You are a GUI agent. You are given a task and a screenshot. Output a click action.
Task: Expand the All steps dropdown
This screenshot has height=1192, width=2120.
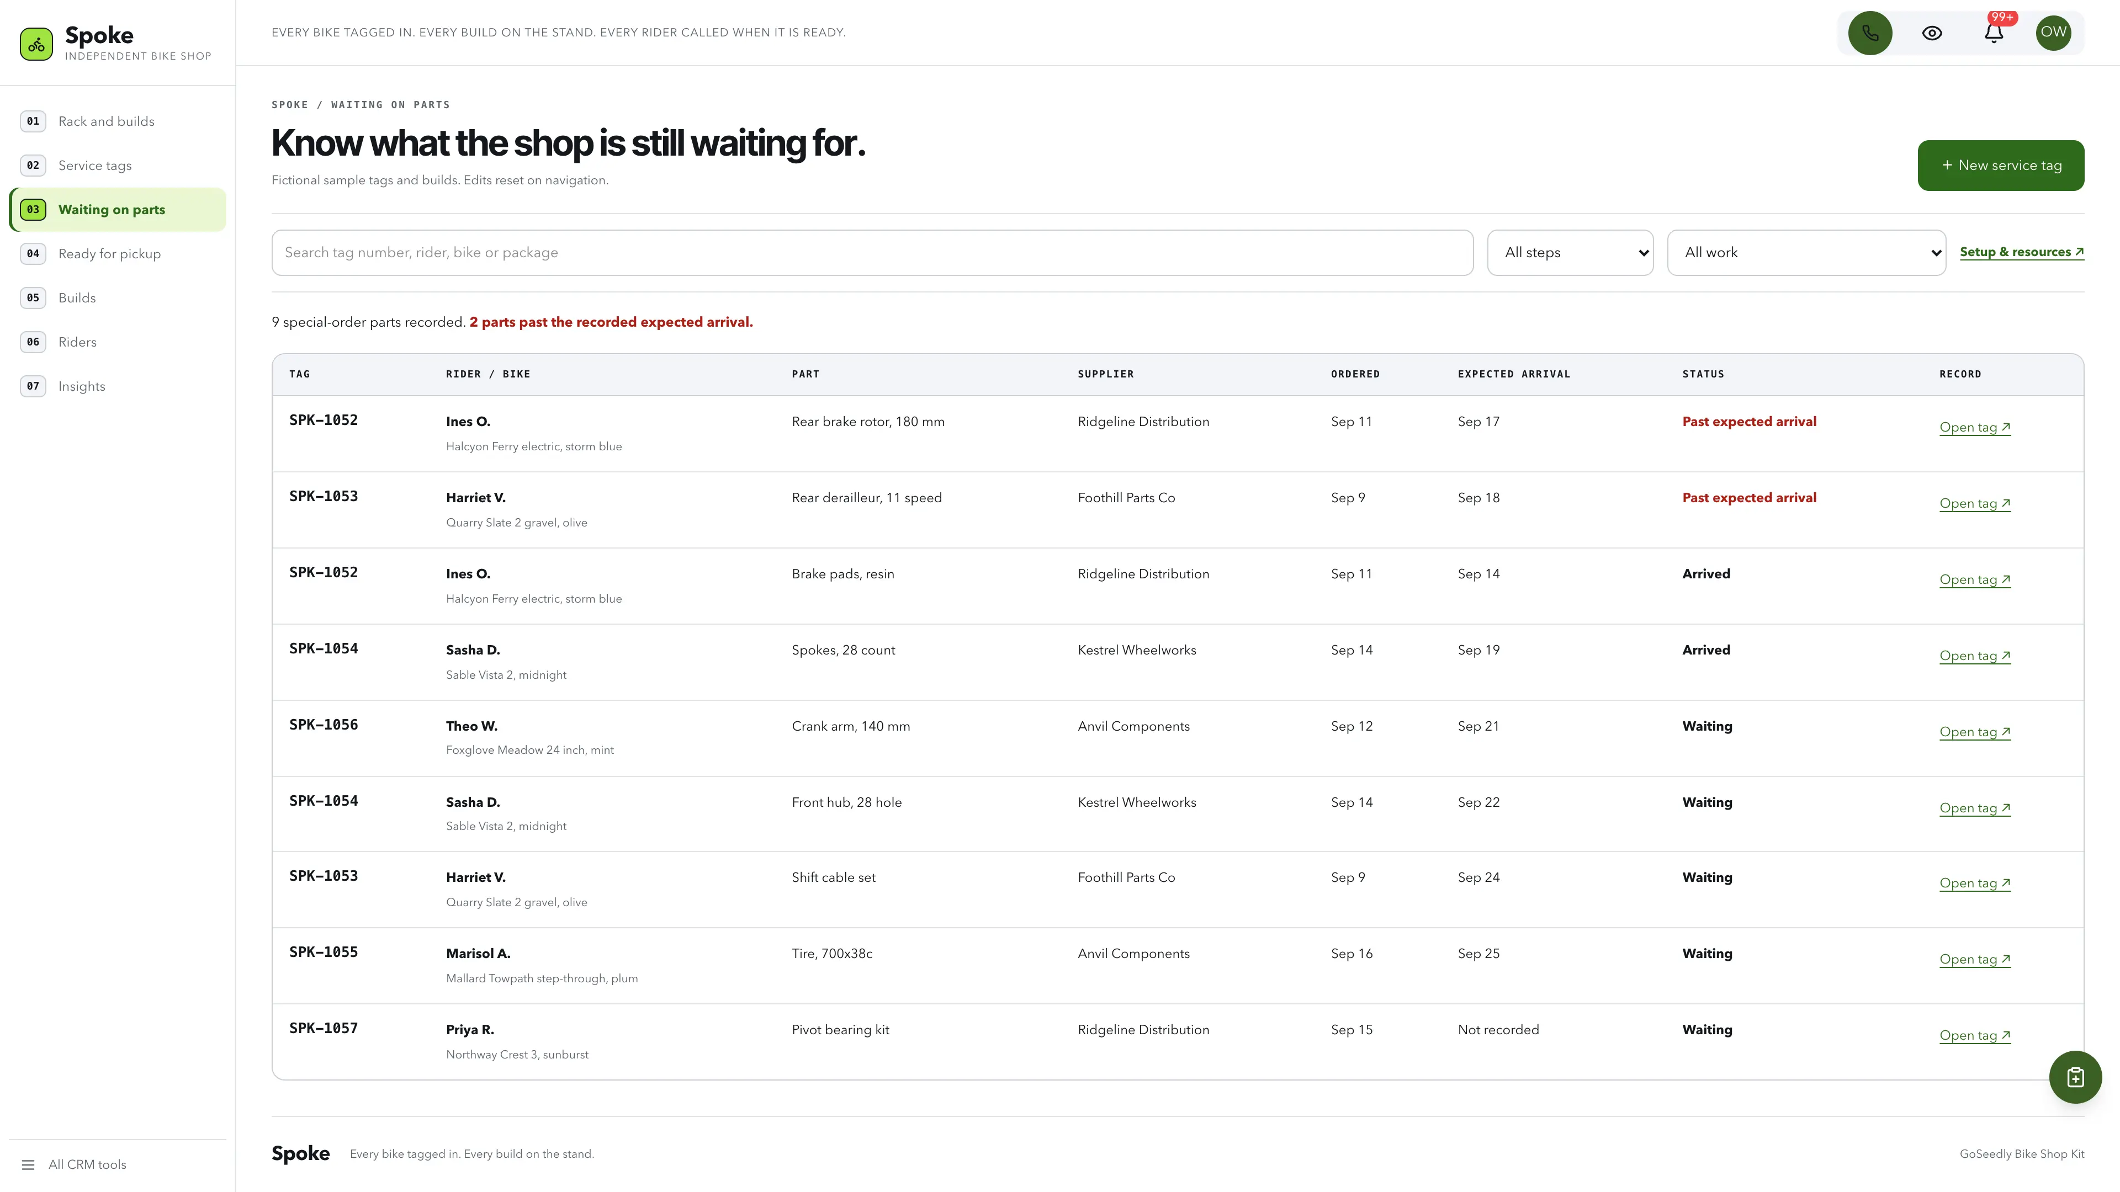(1570, 253)
